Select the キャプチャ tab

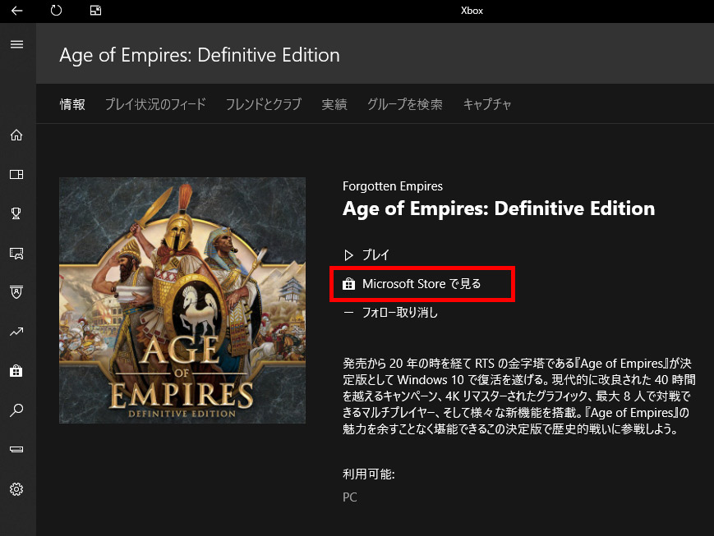click(486, 104)
